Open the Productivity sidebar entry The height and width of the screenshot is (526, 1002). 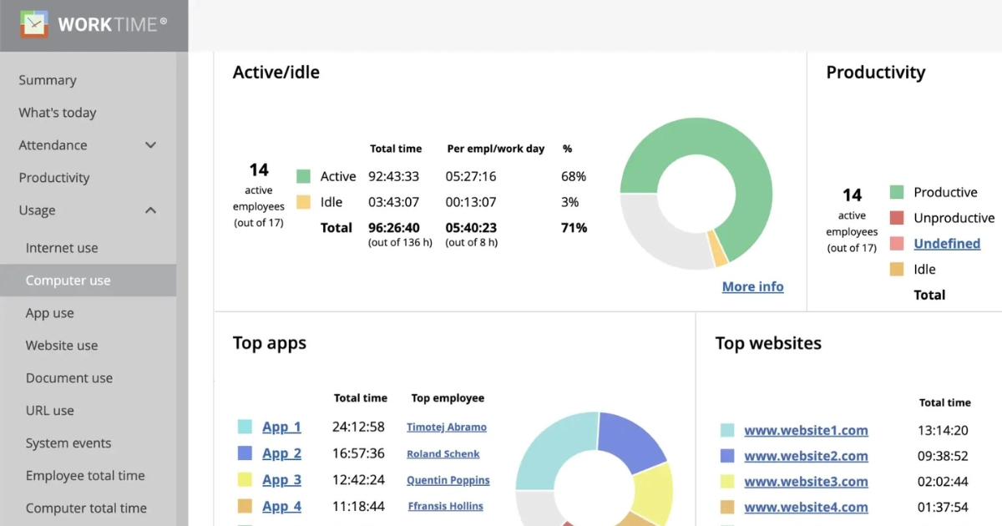[x=53, y=177]
